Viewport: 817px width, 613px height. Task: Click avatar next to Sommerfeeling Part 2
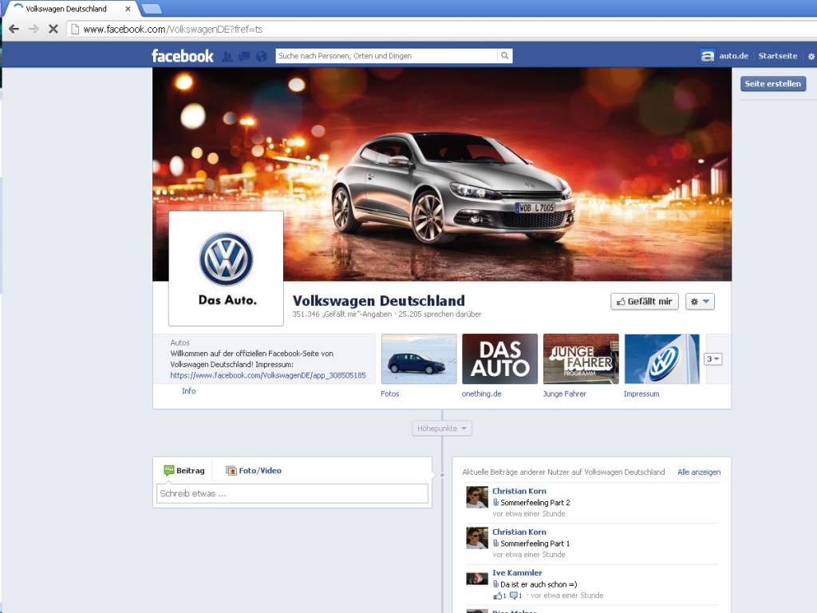coord(477,497)
